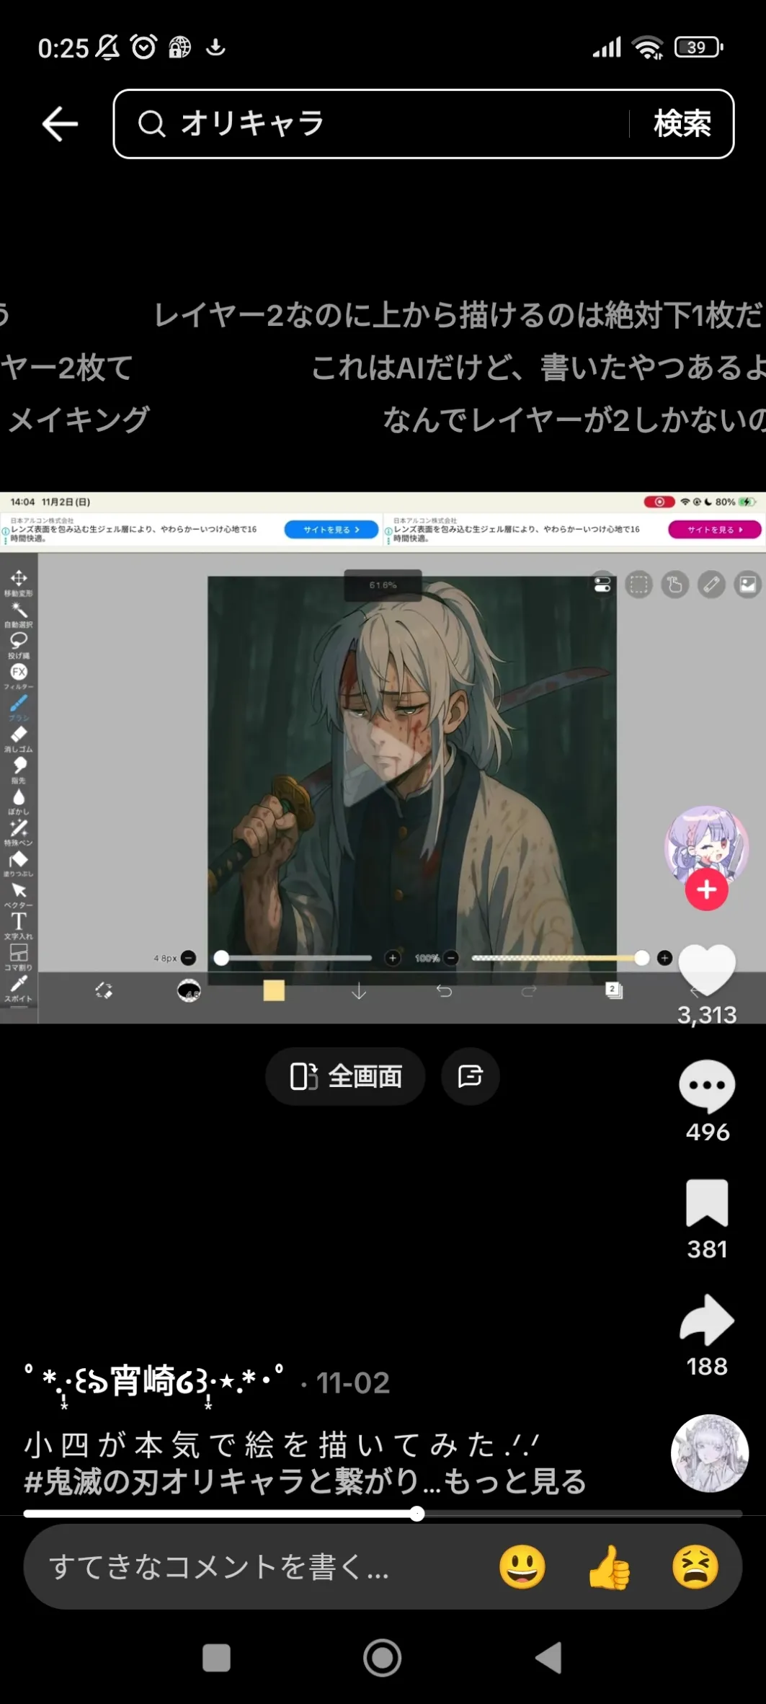Open the layers panel icon showing 2

tap(614, 990)
